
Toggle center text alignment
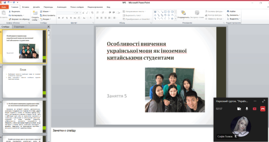coord(101,18)
